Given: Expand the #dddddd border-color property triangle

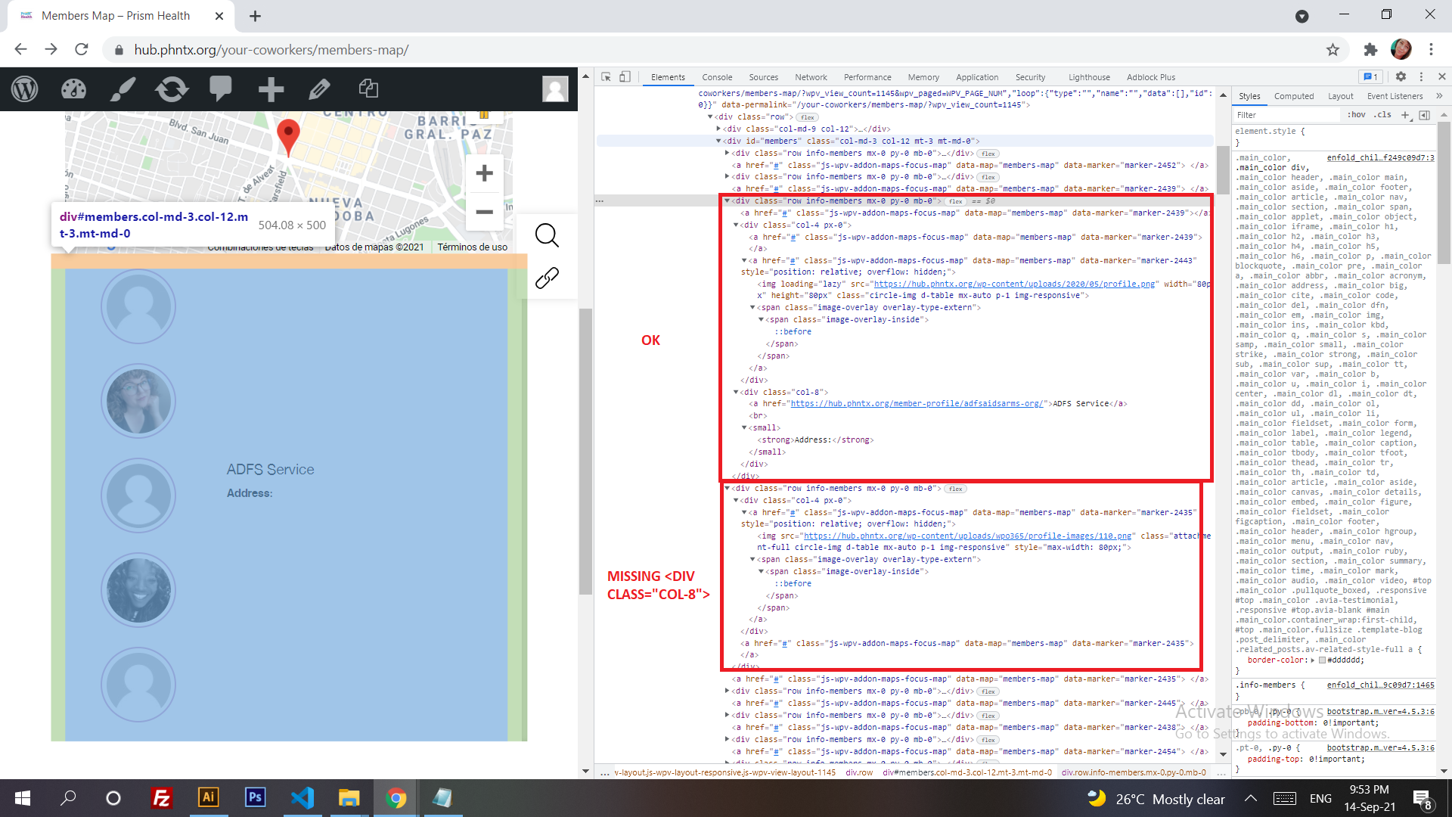Looking at the screenshot, I should pos(1313,660).
